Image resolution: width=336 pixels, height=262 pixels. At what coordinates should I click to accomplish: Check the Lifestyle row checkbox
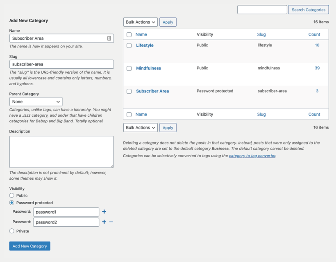[129, 45]
